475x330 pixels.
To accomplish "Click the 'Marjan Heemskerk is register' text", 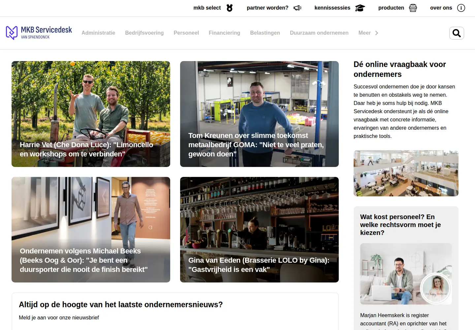I will pyautogui.click(x=395, y=315).
